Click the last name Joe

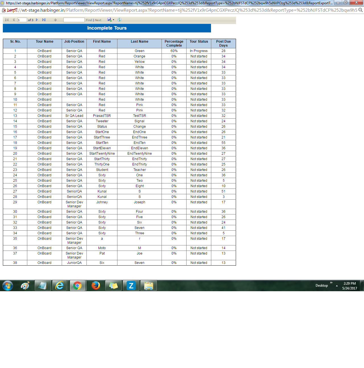[x=140, y=253]
